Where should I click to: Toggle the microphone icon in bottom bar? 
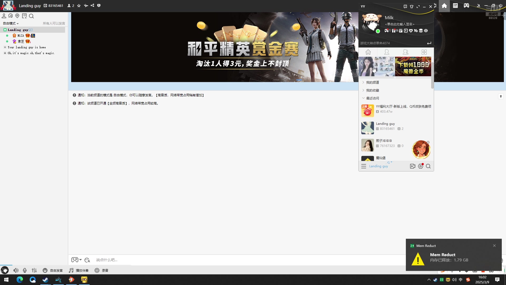[25, 270]
